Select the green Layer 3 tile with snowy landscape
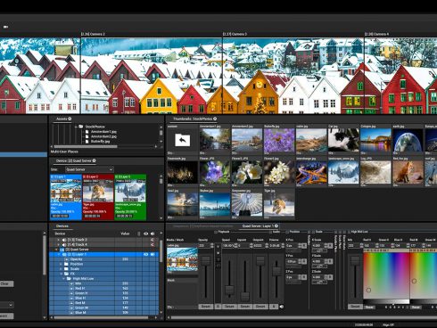The height and width of the screenshot is (328, 437). (x=130, y=197)
